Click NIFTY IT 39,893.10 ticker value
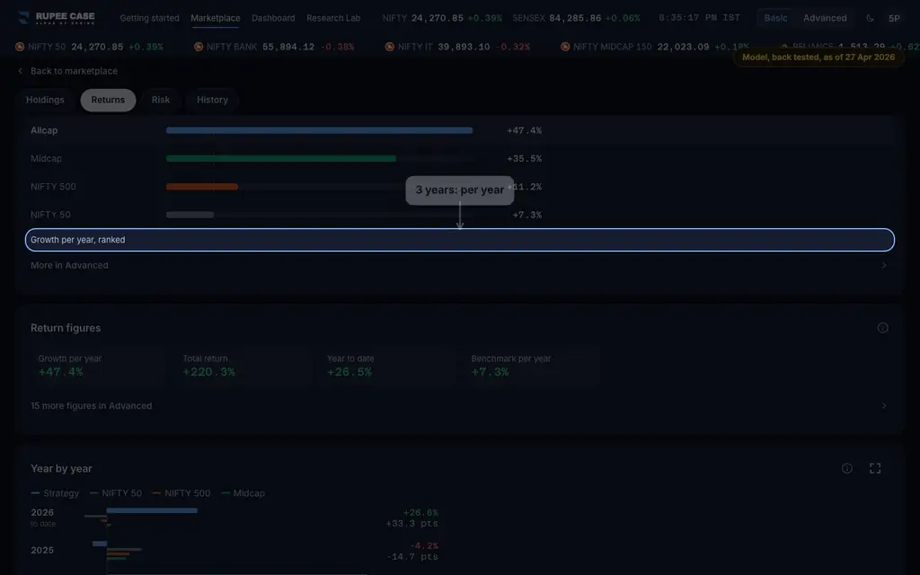Image resolution: width=920 pixels, height=575 pixels. pos(464,47)
